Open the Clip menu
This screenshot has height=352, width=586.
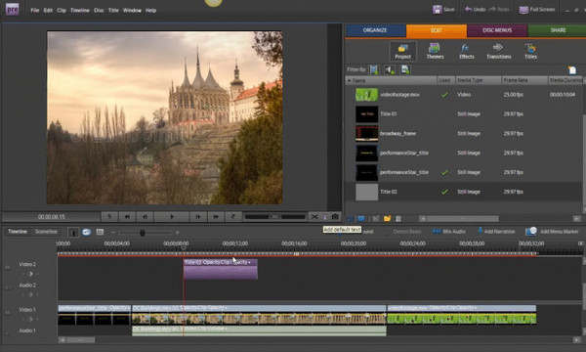62,10
